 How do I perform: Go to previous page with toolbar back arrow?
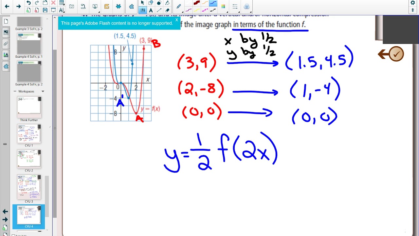tap(7, 7)
